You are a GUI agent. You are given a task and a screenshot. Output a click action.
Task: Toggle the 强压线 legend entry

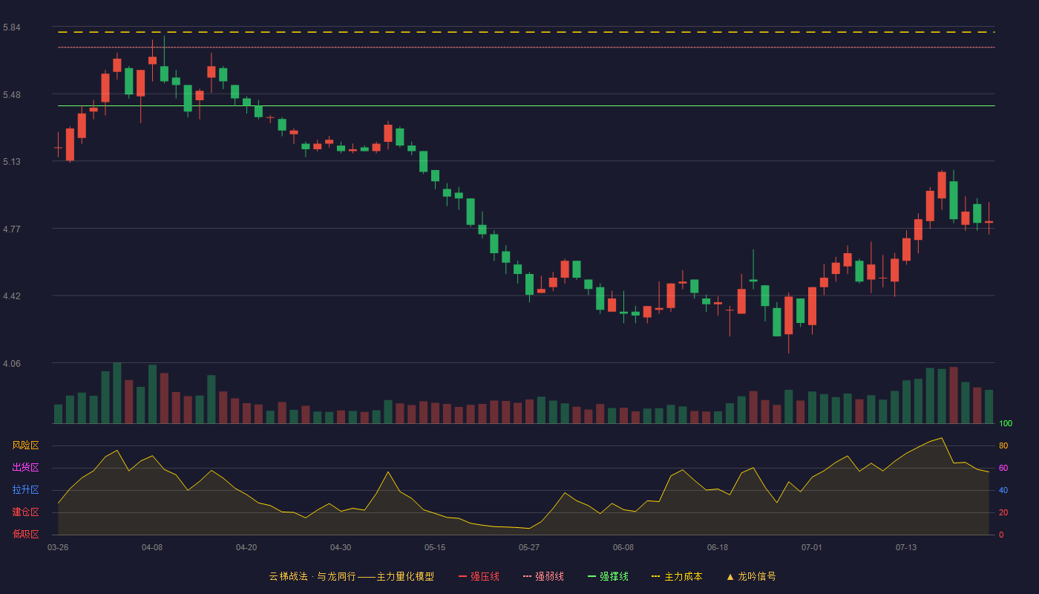[x=479, y=576]
